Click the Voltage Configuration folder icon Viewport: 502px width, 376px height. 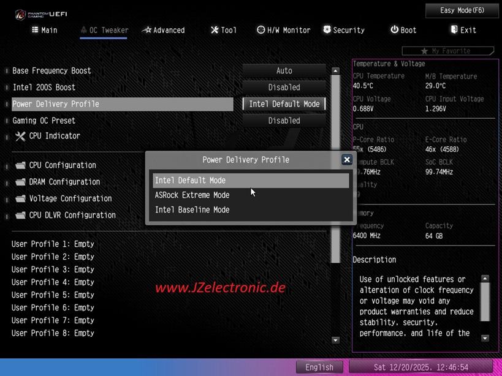(20, 199)
